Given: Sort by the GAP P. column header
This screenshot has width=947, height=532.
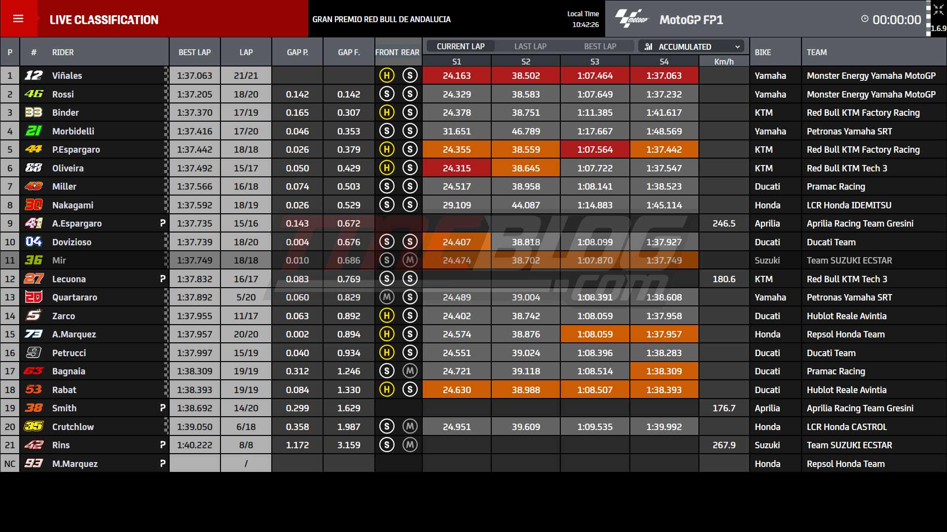Looking at the screenshot, I should click(297, 52).
